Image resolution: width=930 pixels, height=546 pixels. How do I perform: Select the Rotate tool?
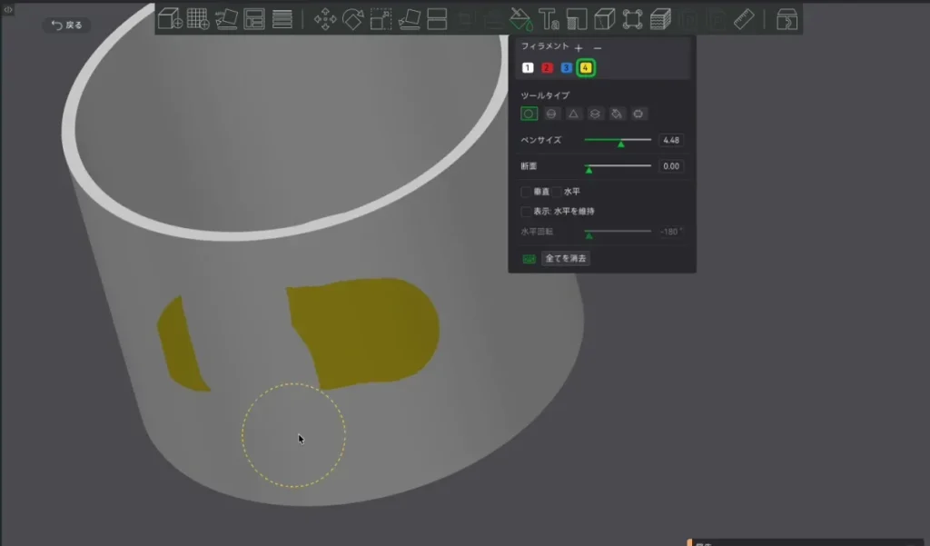click(x=353, y=19)
